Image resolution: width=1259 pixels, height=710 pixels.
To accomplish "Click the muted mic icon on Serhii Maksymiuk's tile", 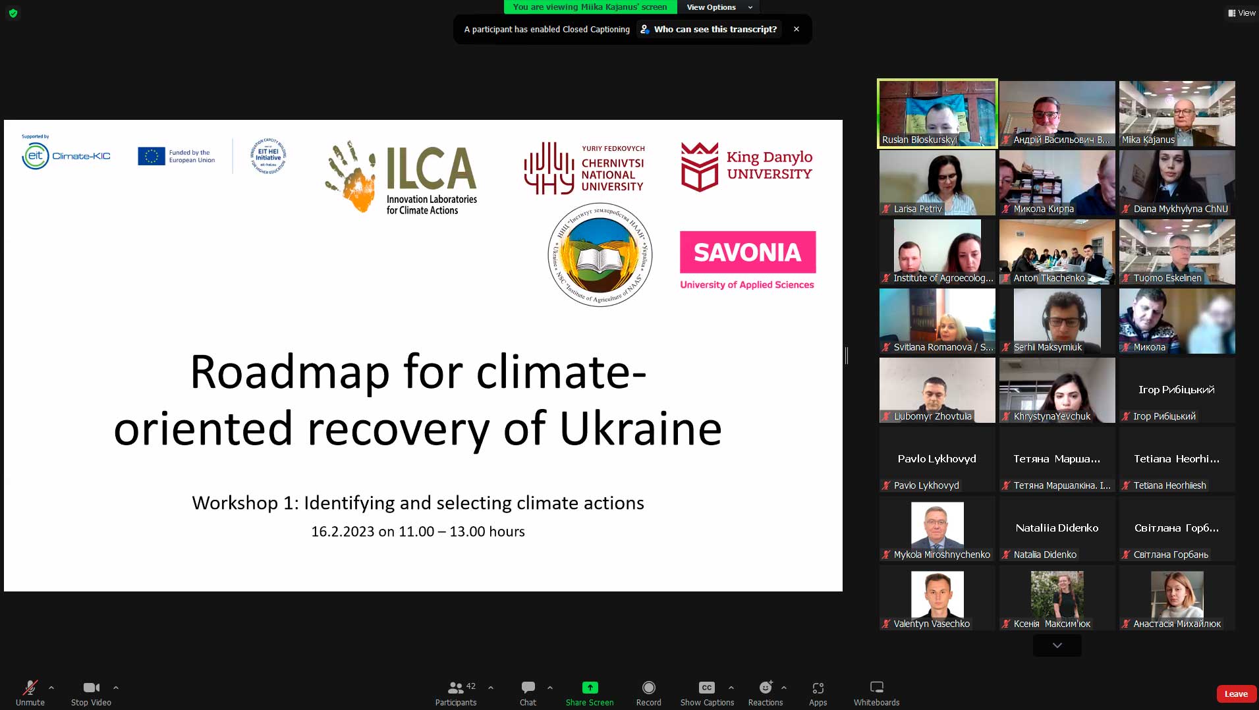I will (1007, 347).
